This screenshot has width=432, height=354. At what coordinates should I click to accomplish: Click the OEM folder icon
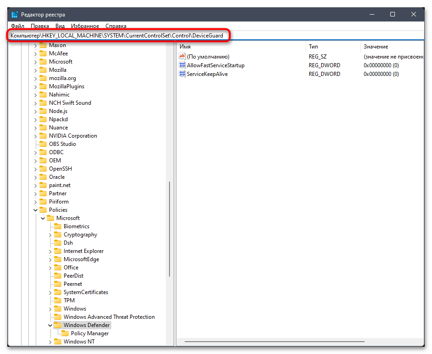coord(43,161)
